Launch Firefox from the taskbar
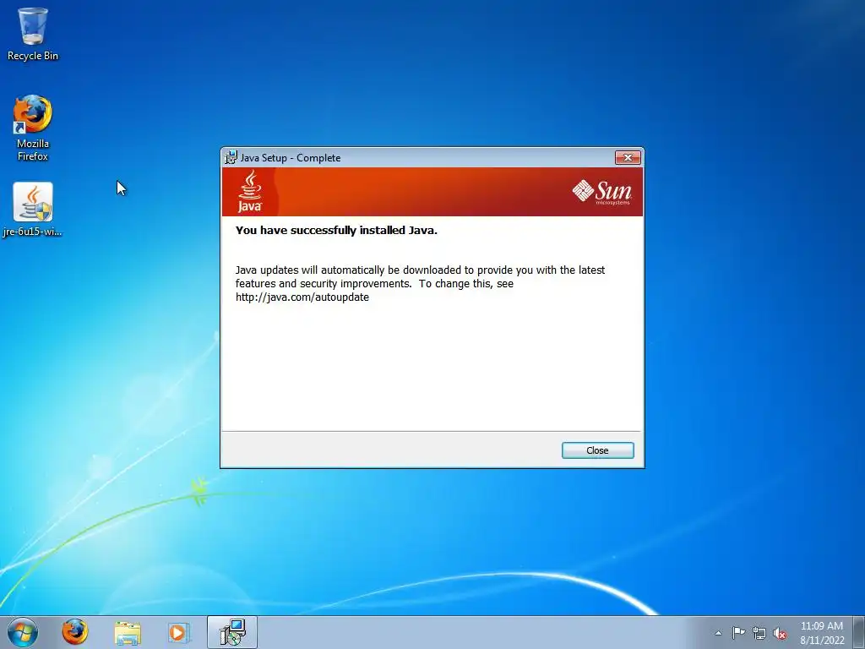This screenshot has height=649, width=865. coord(75,632)
